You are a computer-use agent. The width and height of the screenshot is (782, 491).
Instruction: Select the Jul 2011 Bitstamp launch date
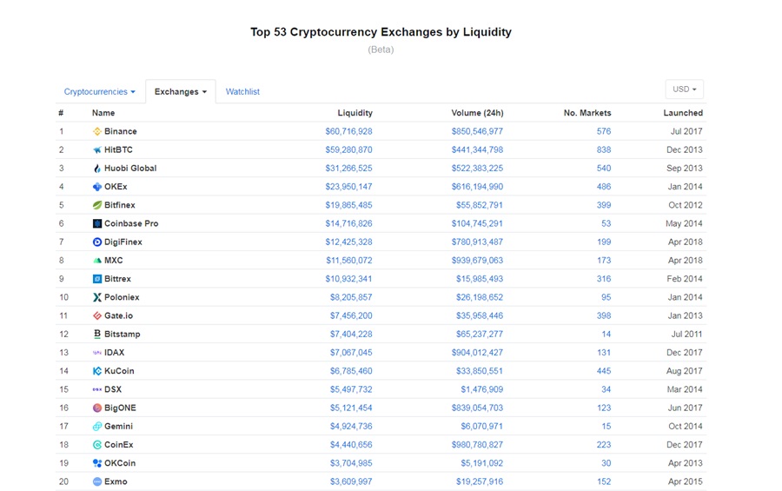686,334
